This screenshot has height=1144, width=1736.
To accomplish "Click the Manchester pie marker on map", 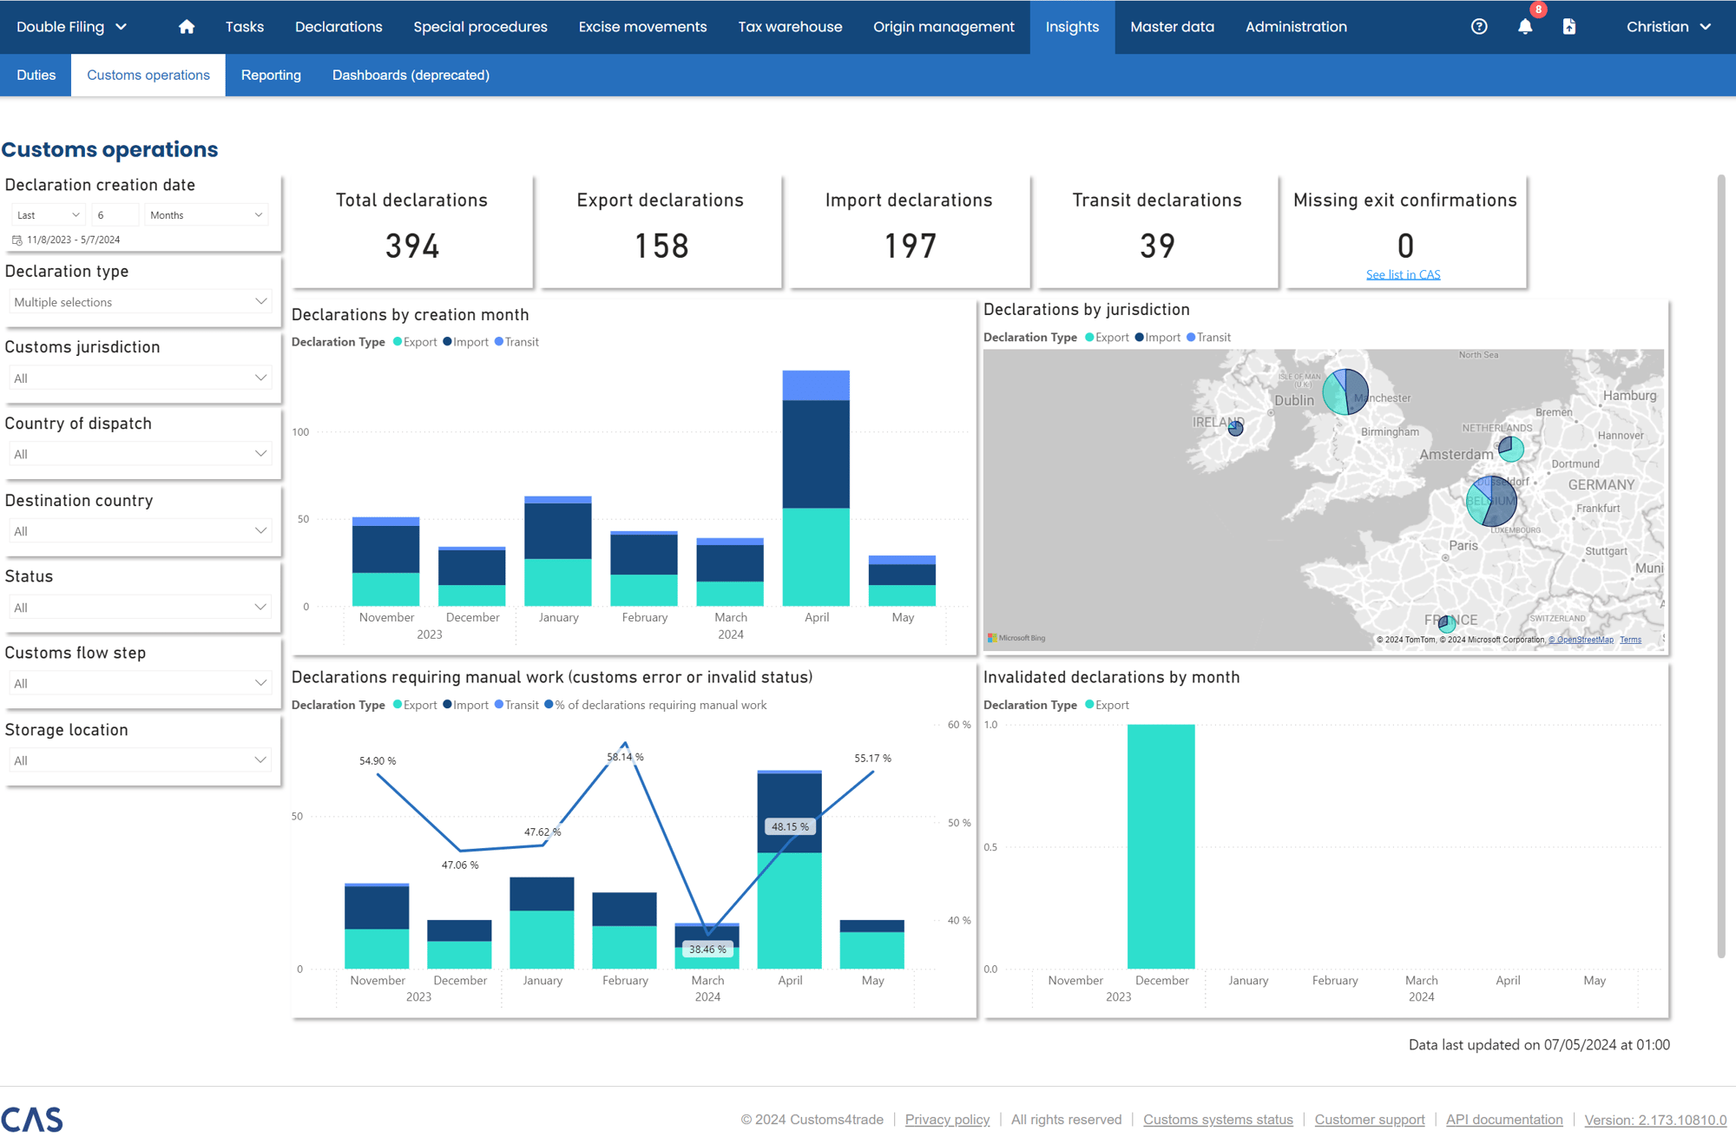I will click(1345, 391).
